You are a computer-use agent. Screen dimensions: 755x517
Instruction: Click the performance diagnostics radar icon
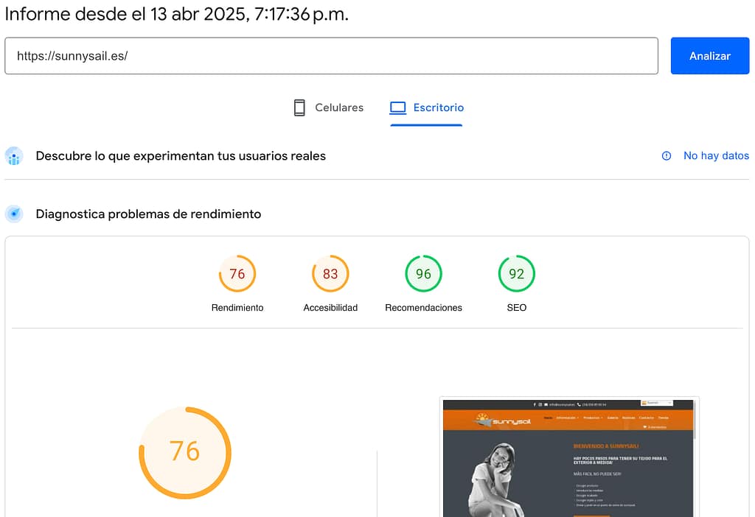point(14,214)
